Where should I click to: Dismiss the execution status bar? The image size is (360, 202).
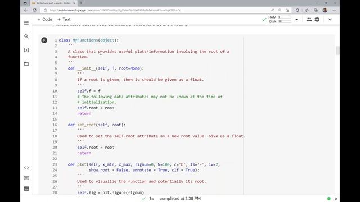[336, 199]
